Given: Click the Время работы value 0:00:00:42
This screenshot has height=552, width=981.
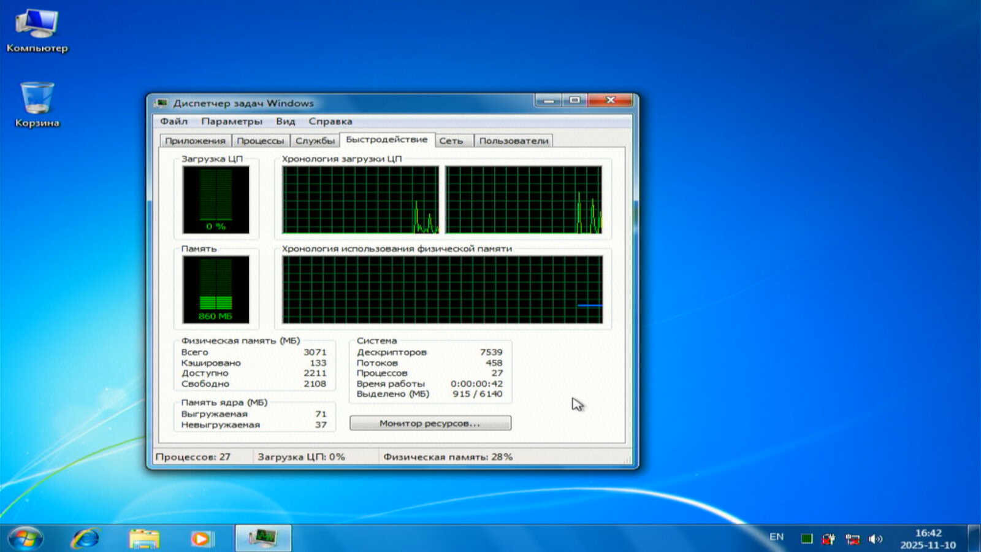Looking at the screenshot, I should 476,383.
